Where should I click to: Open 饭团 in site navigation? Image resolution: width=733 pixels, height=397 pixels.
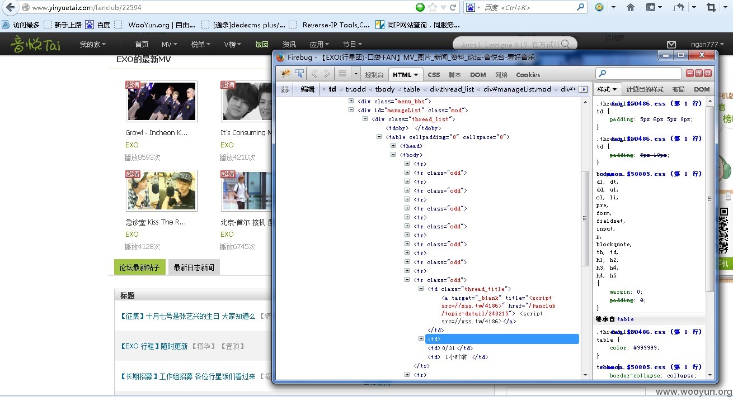click(x=262, y=44)
